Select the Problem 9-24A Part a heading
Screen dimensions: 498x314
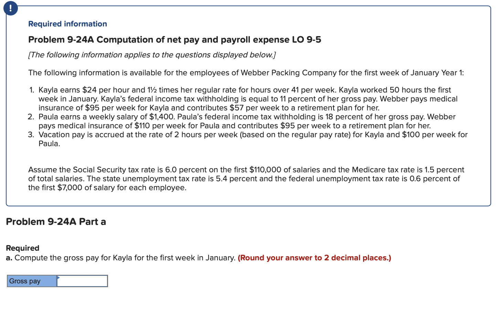coord(56,221)
